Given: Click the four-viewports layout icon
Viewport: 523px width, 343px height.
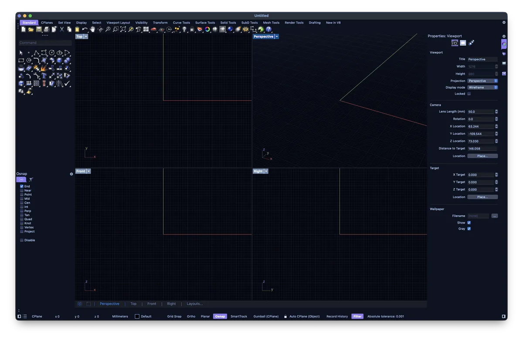Looking at the screenshot, I should (x=146, y=29).
